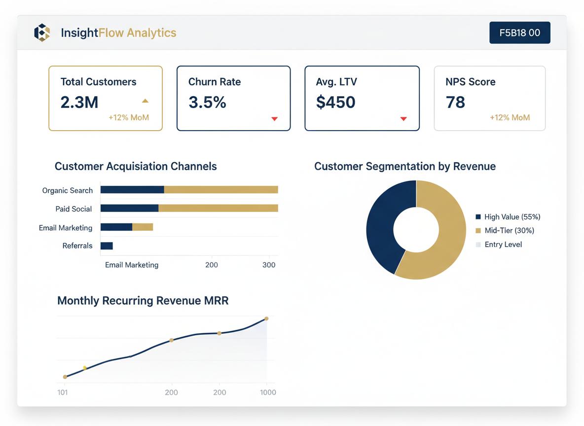Click the Monthly Recurring Revenue MRR heading
Viewport: 584px width, 426px height.
coord(143,300)
